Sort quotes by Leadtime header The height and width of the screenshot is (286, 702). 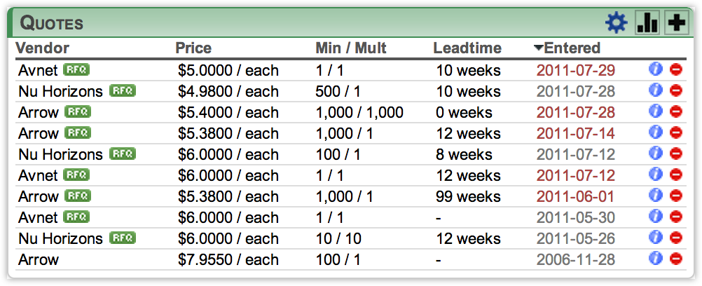pyautogui.click(x=467, y=48)
